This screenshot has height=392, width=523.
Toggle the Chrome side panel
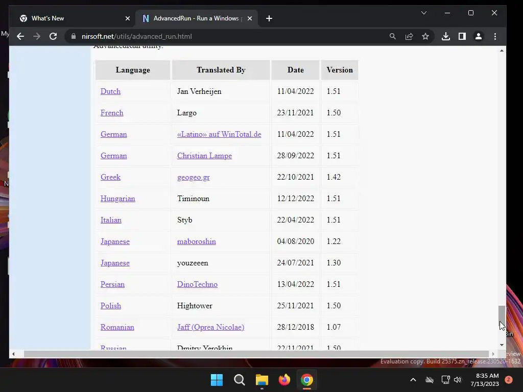click(x=462, y=36)
